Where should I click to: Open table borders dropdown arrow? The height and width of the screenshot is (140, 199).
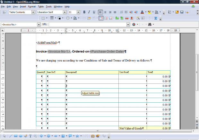[x=71, y=18]
